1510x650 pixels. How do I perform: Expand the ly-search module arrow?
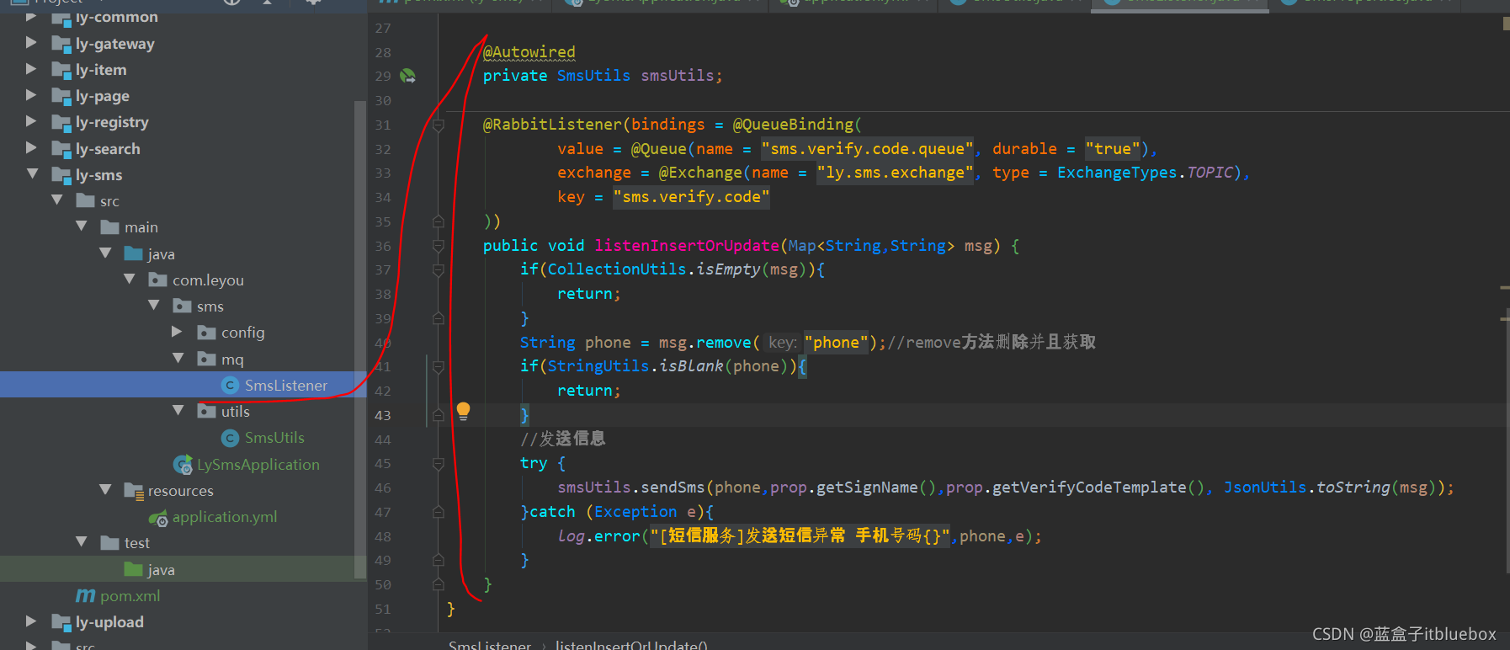point(31,148)
